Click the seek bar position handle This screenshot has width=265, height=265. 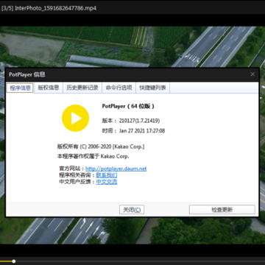(x=14, y=261)
